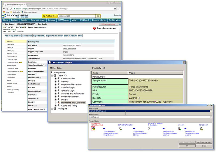Click the Approved status node icon

(x=201, y=129)
